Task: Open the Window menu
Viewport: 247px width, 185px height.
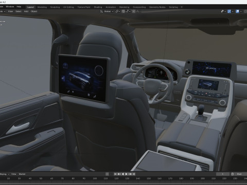Action: pyautogui.click(x=10, y=7)
